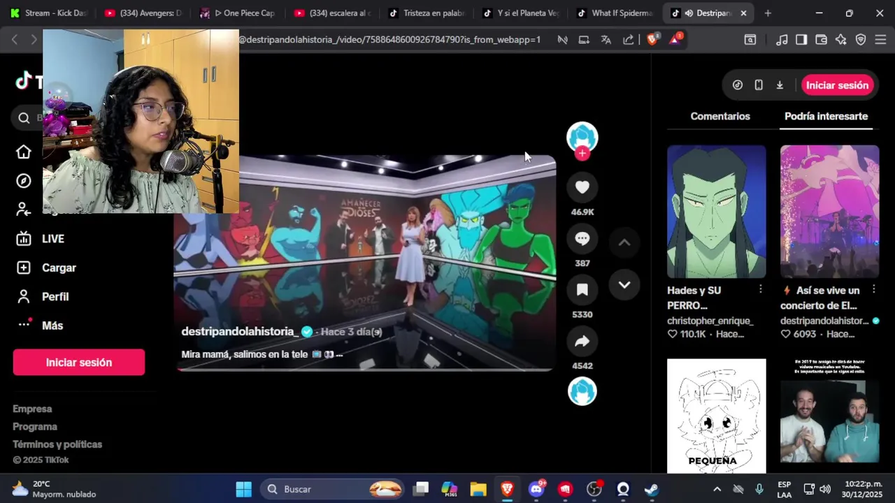
Task: Switch to Podría interesarte tab
Action: pyautogui.click(x=826, y=117)
